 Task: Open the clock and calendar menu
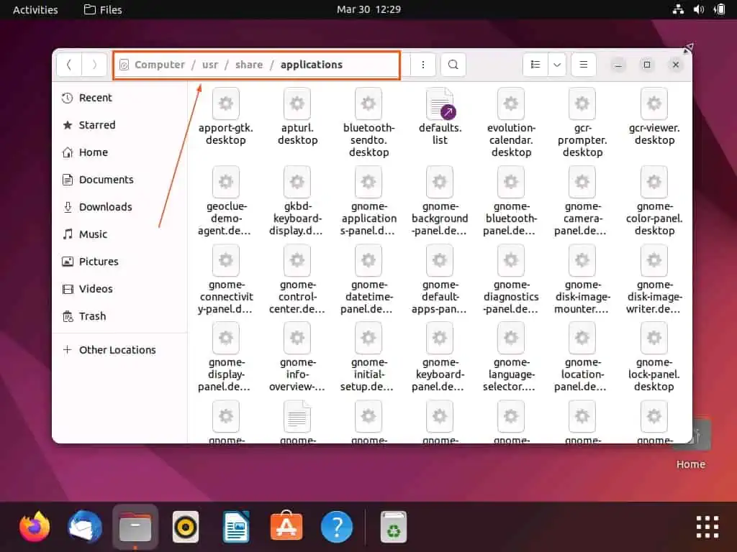[368, 9]
